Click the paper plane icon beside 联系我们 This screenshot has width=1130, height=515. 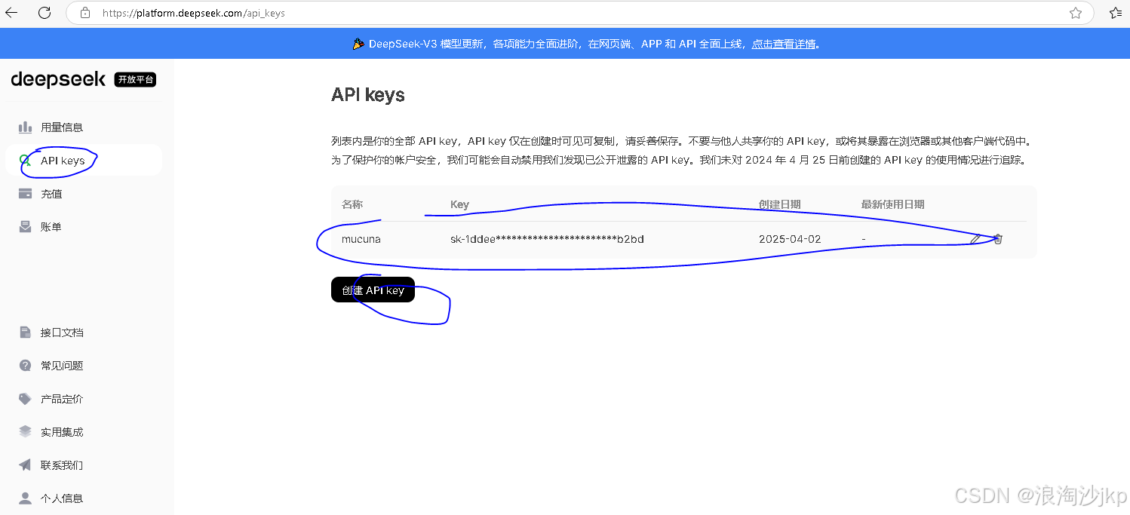coord(26,464)
